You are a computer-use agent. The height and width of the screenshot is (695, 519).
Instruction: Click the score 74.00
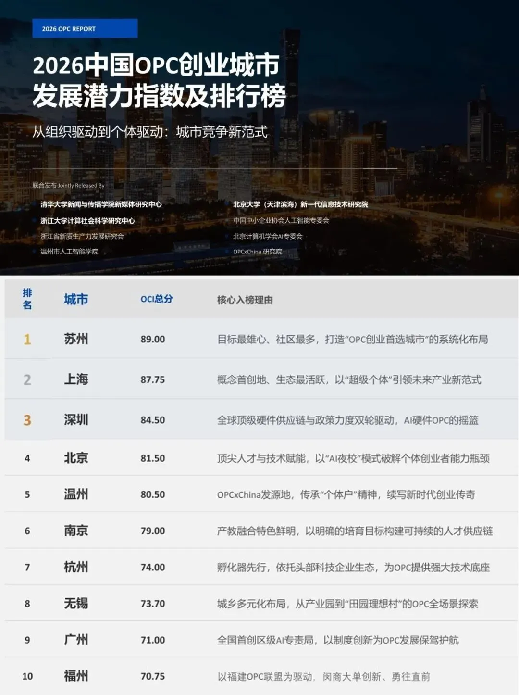point(153,568)
